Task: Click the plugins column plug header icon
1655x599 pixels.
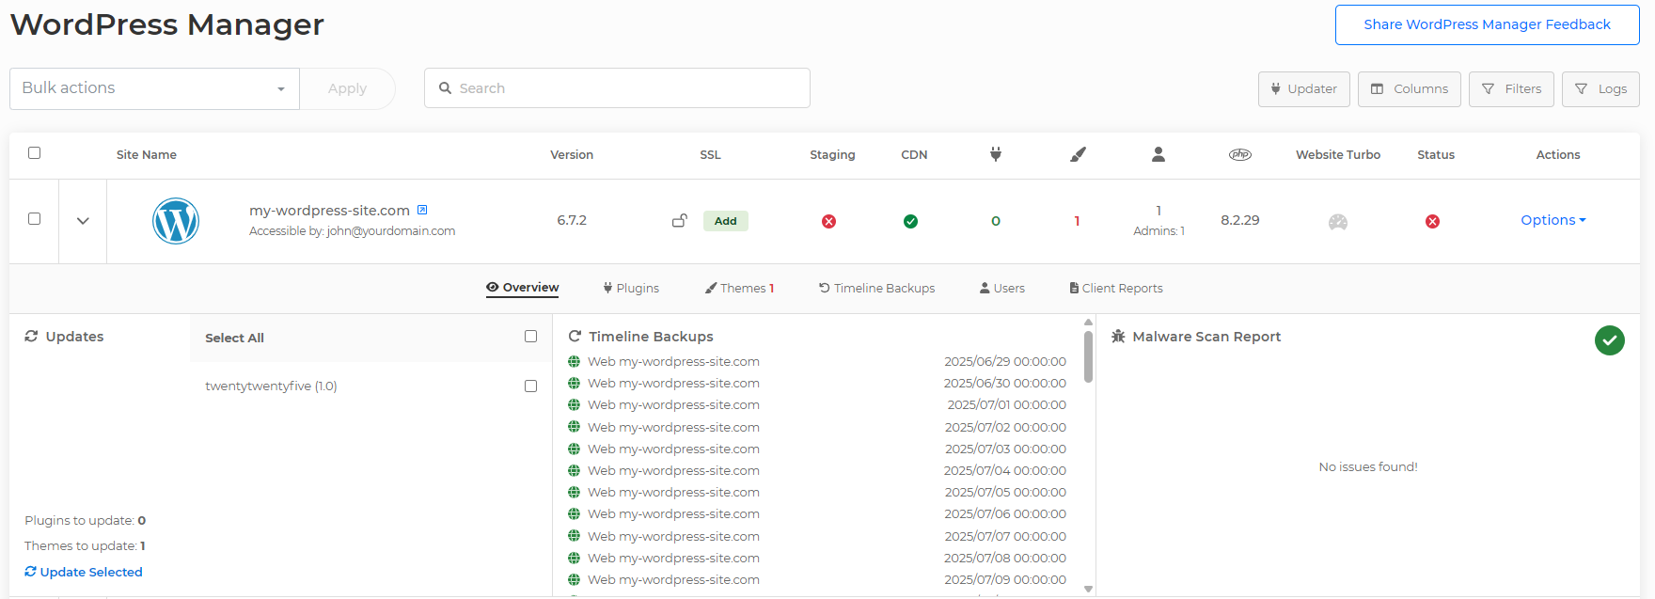Action: [x=996, y=154]
